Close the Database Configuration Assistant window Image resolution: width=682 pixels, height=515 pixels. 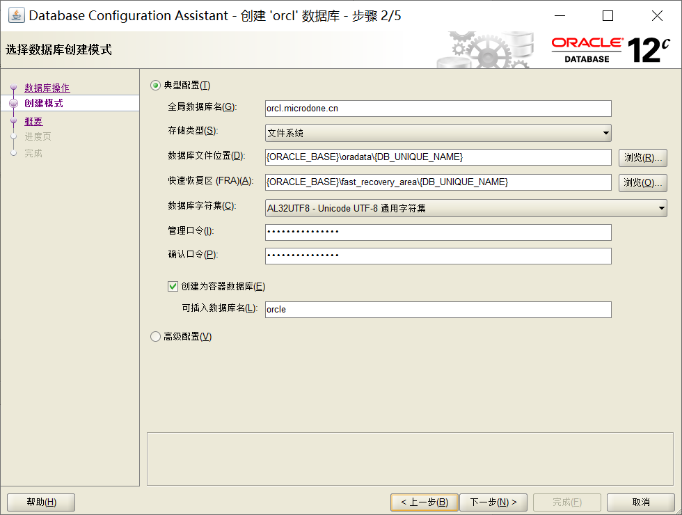click(x=657, y=15)
